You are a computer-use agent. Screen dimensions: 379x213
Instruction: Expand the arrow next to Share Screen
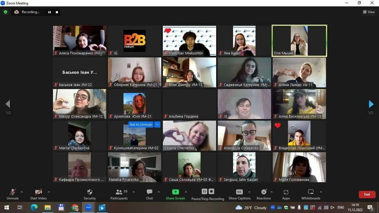pos(186,192)
